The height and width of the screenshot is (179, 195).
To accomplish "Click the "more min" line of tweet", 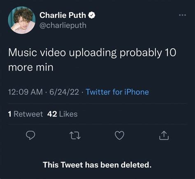I will (x=31, y=67).
